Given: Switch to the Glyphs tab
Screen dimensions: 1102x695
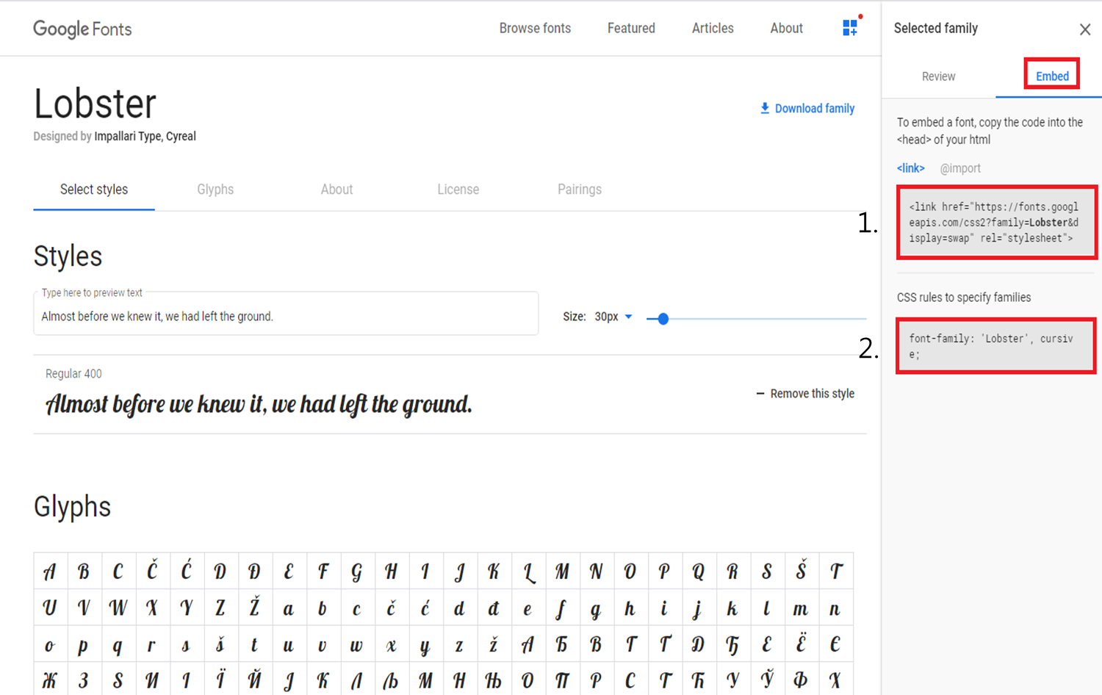Looking at the screenshot, I should [215, 190].
